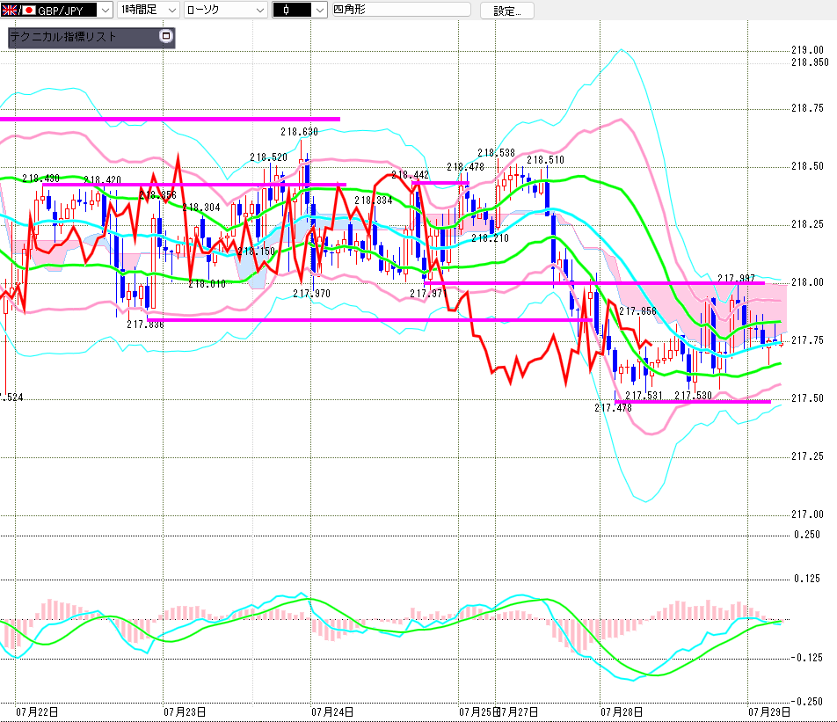Click the -0.250 MACD axis label
The width and height of the screenshot is (837, 722).
(x=806, y=701)
